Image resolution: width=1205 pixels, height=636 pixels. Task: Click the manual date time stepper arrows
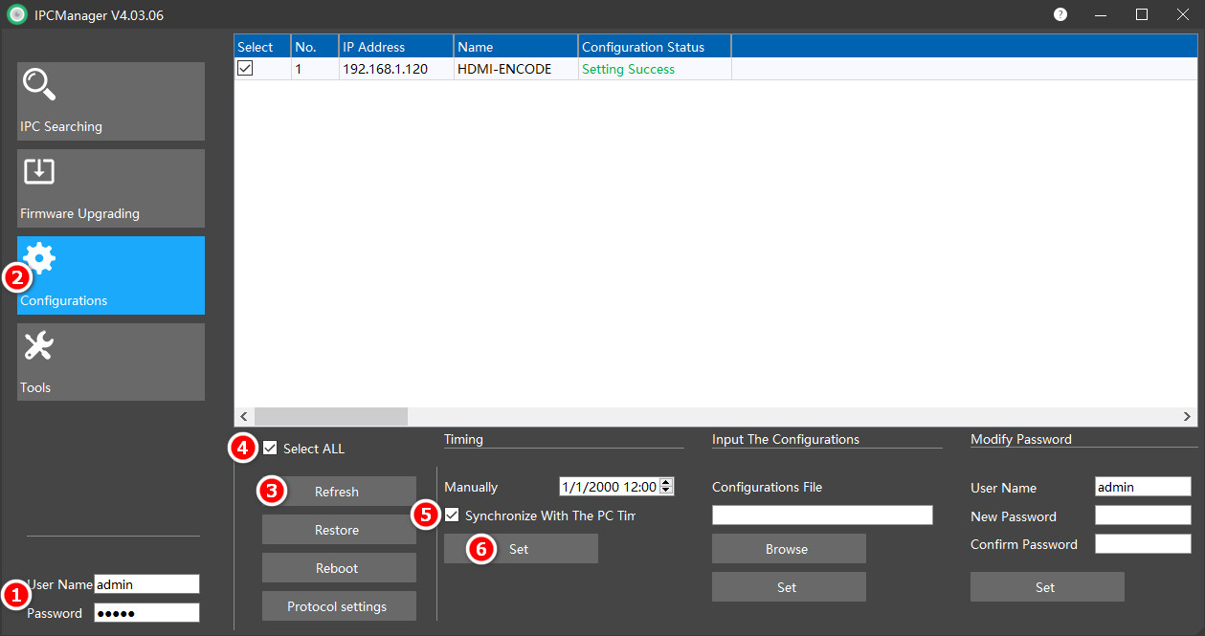pyautogui.click(x=667, y=487)
